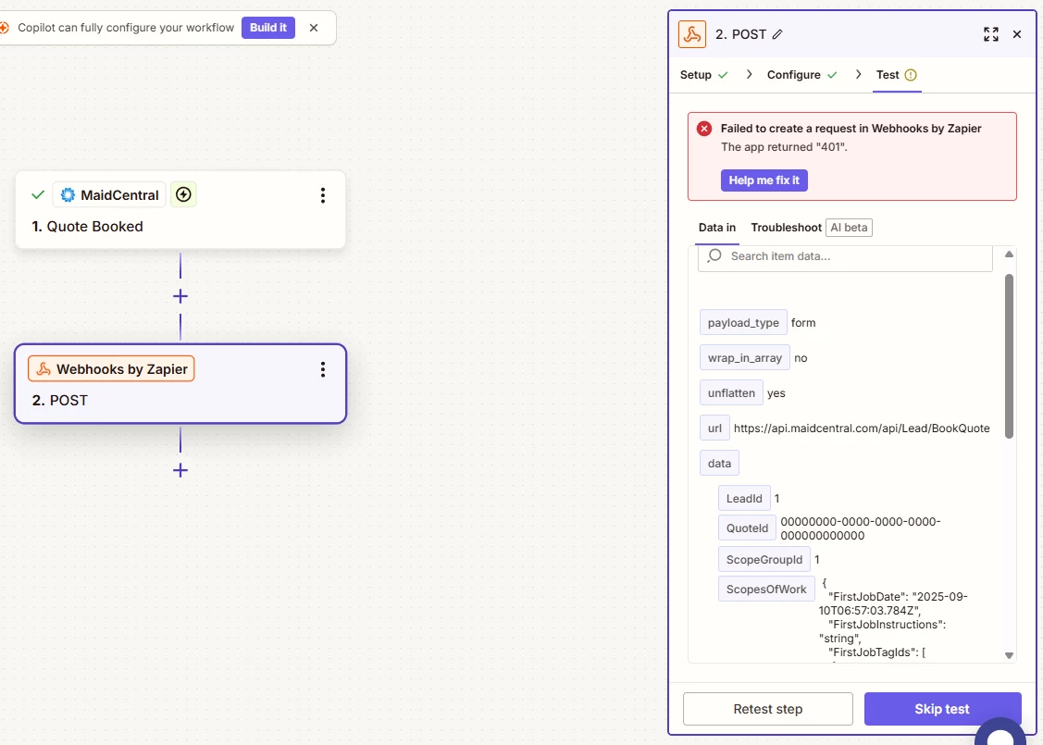The width and height of the screenshot is (1043, 745).
Task: Click the AI beta badge
Action: pyautogui.click(x=849, y=228)
